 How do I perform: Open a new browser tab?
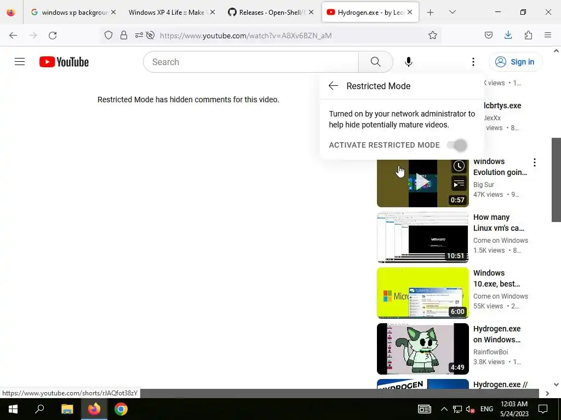431,13
